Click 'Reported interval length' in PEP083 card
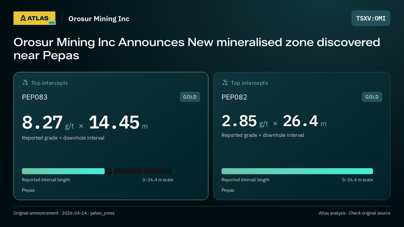The height and width of the screenshot is (227, 404). pyautogui.click(x=46, y=180)
